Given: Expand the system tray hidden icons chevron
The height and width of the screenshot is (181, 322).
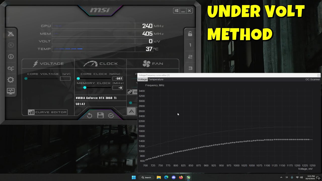Looking at the screenshot, I should click(281, 177).
